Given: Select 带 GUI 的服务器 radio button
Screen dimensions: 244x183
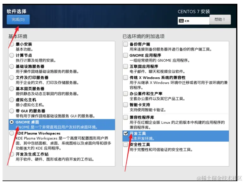Looking at the screenshot, I should pyautogui.click(x=11, y=111).
